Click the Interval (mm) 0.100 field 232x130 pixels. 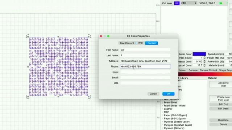click(198, 62)
